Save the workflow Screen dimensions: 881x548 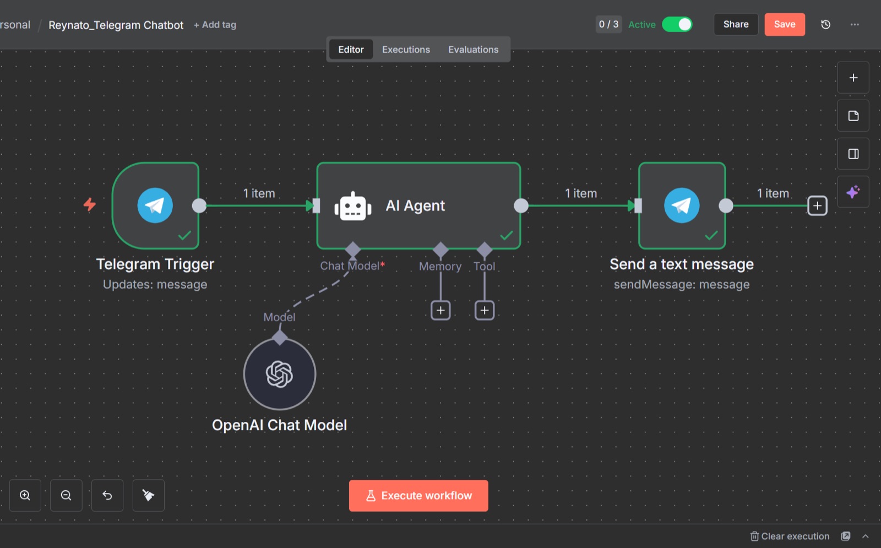pyautogui.click(x=785, y=24)
